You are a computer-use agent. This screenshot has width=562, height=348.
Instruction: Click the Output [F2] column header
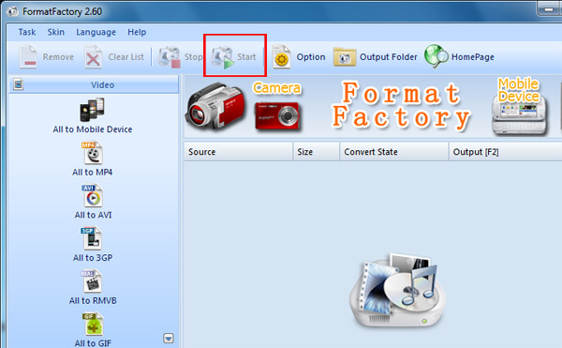tap(506, 152)
